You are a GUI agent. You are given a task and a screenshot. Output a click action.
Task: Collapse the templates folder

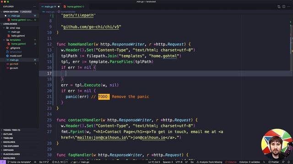(4, 40)
